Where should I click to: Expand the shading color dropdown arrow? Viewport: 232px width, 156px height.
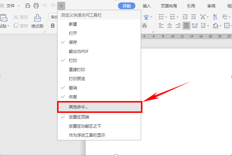pos(221,26)
